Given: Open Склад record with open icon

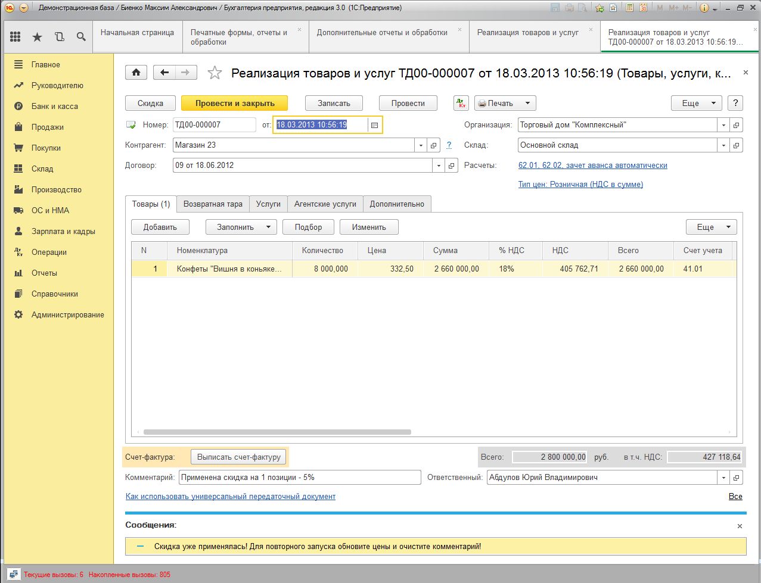Looking at the screenshot, I should tap(737, 145).
